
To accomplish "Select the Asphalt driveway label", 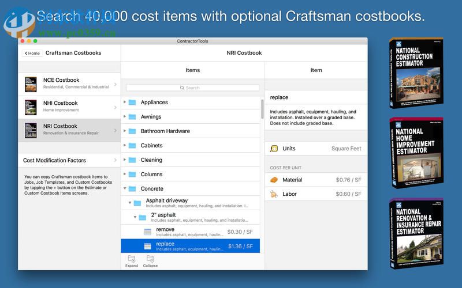I will point(167,200).
